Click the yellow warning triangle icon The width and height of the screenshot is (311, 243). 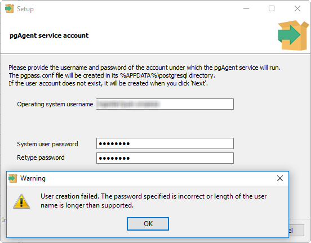click(x=21, y=201)
